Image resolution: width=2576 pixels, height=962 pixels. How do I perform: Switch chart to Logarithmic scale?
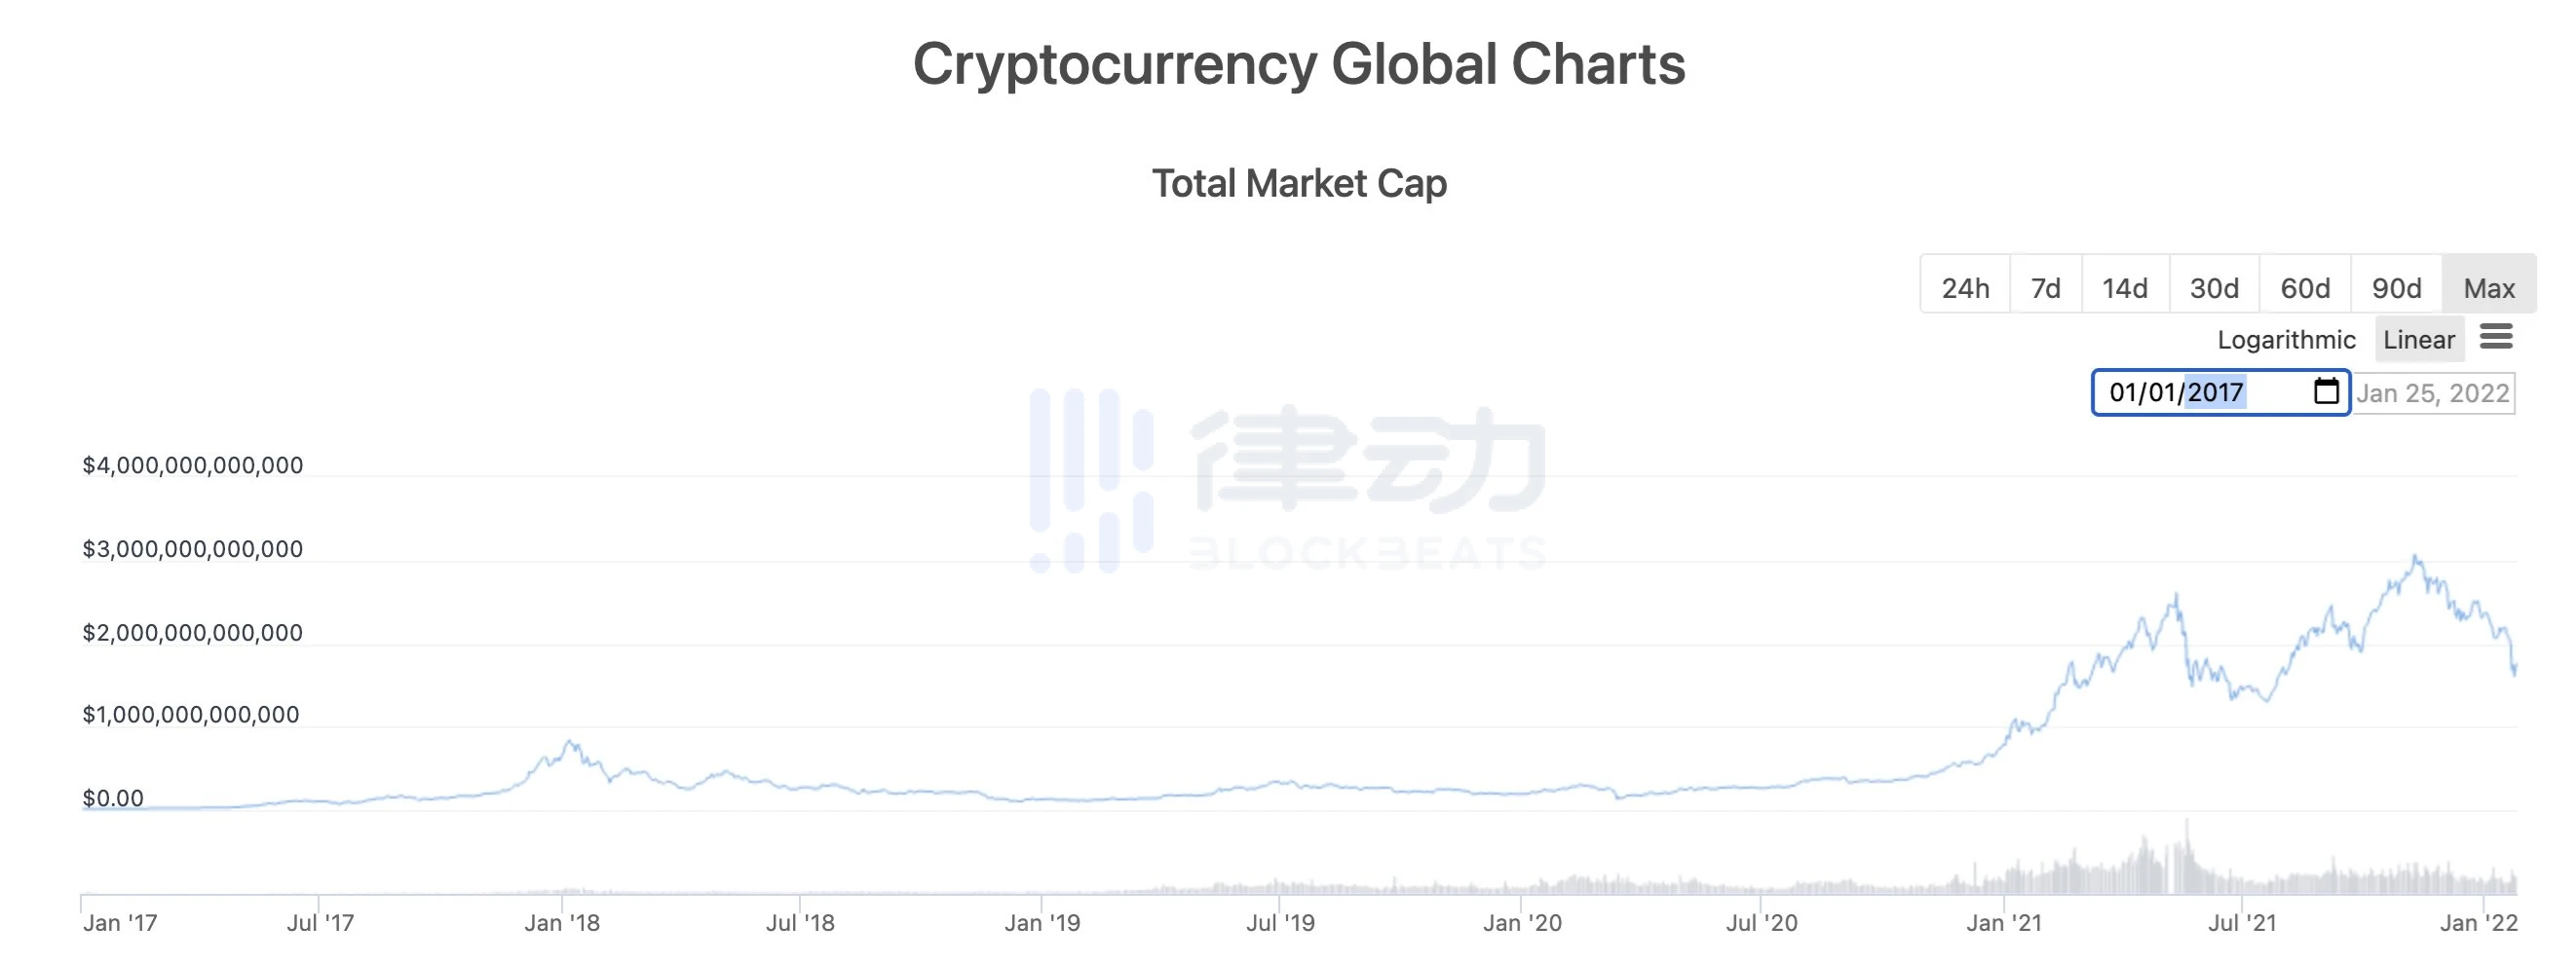2286,340
